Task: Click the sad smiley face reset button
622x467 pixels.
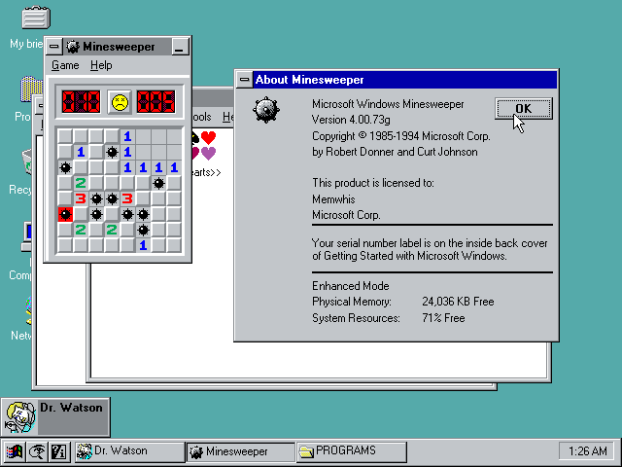Action: pyautogui.click(x=120, y=102)
